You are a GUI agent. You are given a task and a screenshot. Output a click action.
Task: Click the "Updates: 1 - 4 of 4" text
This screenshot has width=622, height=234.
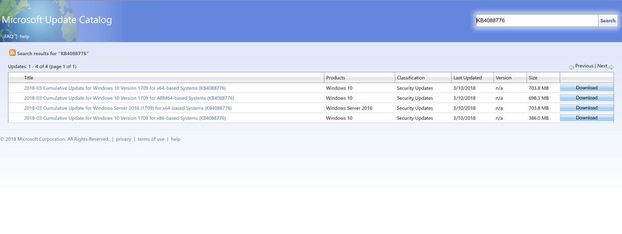(43, 67)
